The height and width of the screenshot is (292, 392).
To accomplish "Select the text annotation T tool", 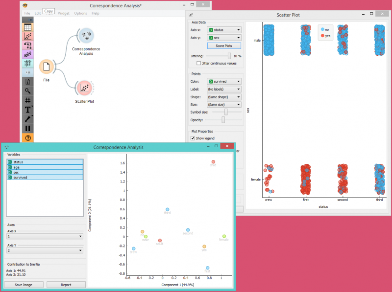I will [x=27, y=110].
